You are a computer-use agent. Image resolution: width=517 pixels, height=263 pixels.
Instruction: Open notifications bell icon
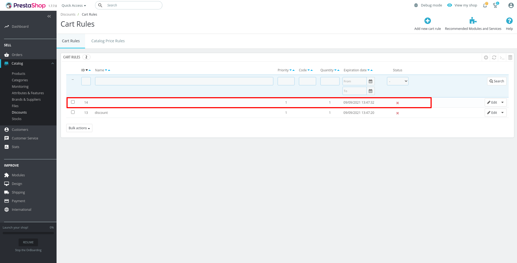coord(485,5)
